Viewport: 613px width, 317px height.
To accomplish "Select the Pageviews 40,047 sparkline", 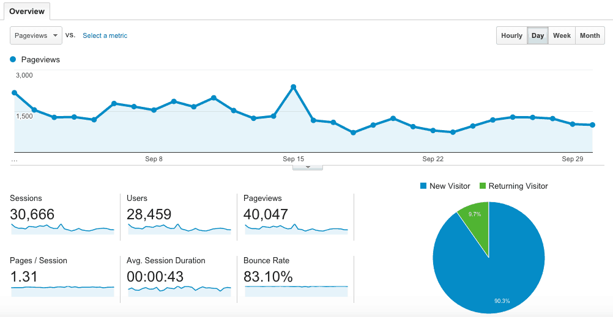I will pyautogui.click(x=296, y=228).
